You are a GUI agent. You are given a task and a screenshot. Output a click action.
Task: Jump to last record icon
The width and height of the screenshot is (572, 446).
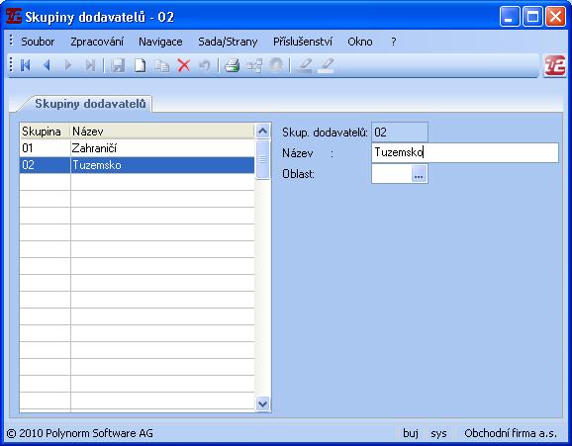[x=90, y=65]
